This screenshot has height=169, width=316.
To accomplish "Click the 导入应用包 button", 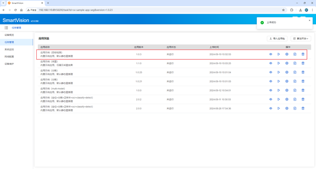I will pyautogui.click(x=277, y=39).
